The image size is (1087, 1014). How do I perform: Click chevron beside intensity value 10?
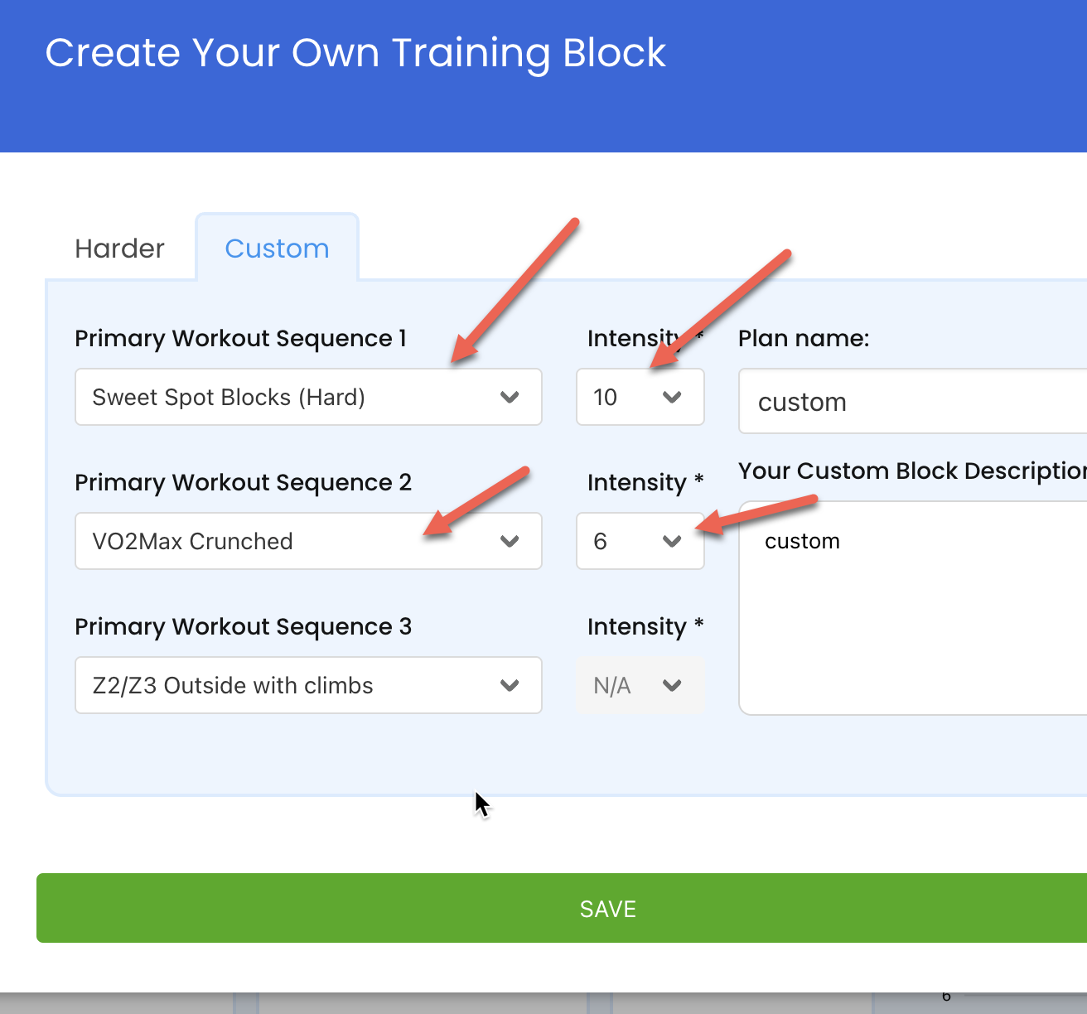(672, 398)
